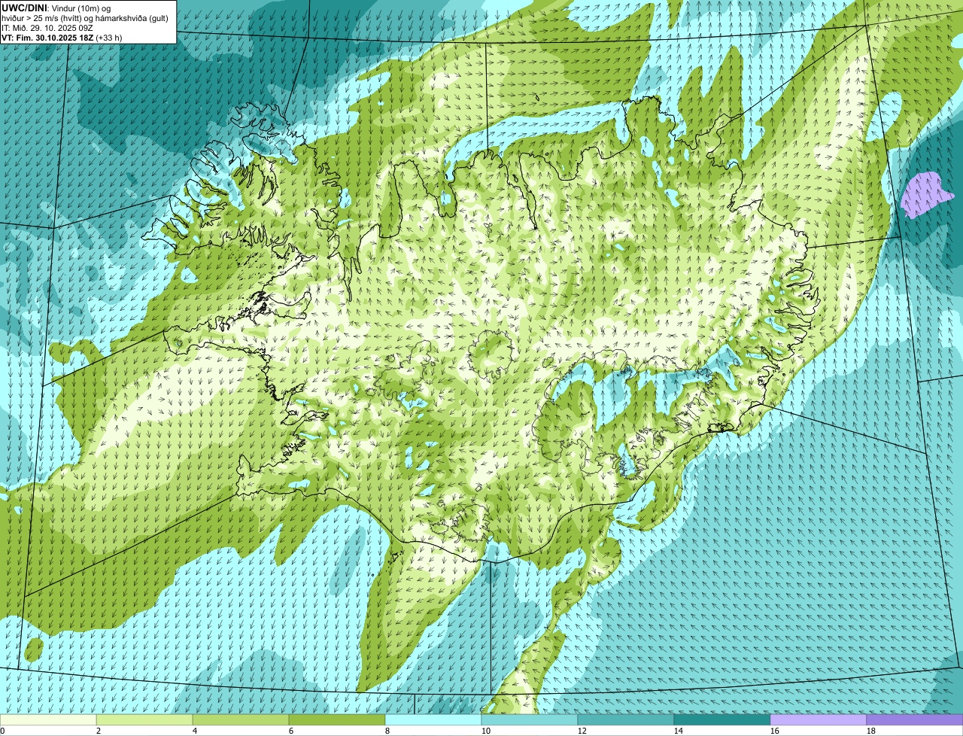Image resolution: width=963 pixels, height=736 pixels.
Task: Click the 6–8 m/s dark green legend swatch
Action: click(337, 720)
